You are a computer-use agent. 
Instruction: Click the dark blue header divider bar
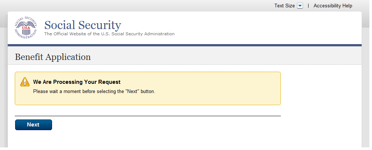pos(185,45)
